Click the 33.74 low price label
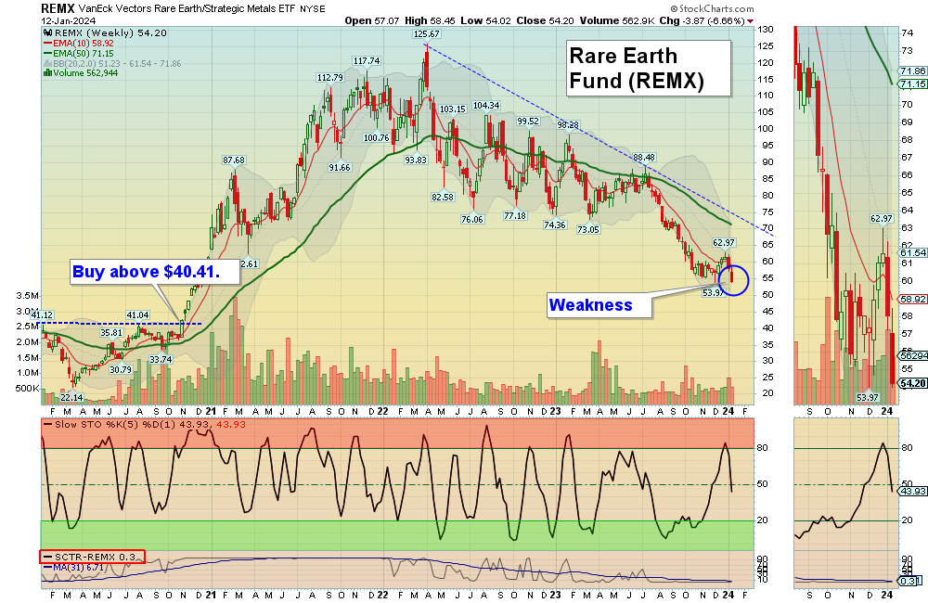Image resolution: width=928 pixels, height=603 pixels. coord(161,359)
